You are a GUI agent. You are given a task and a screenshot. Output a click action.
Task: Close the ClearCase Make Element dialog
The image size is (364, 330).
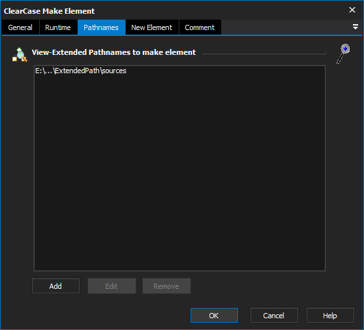click(x=352, y=10)
